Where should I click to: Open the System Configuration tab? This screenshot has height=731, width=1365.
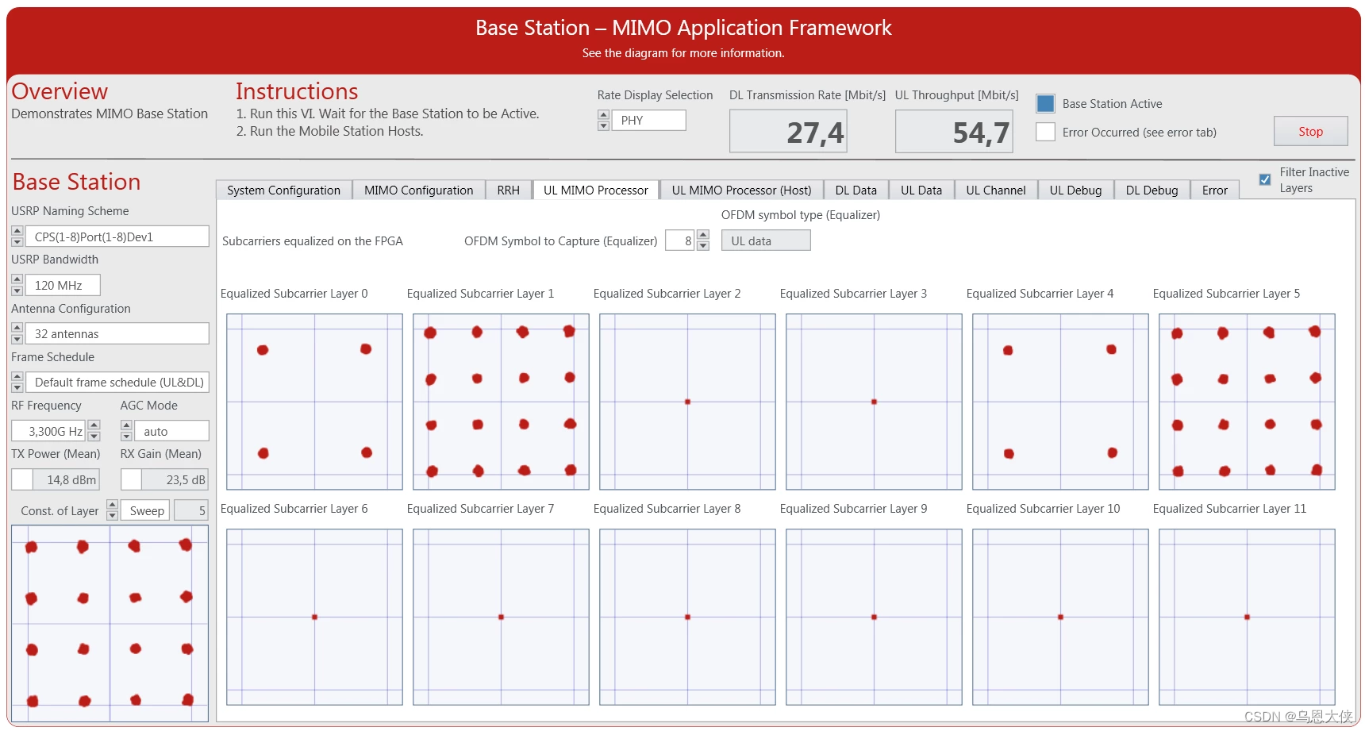[x=283, y=190]
